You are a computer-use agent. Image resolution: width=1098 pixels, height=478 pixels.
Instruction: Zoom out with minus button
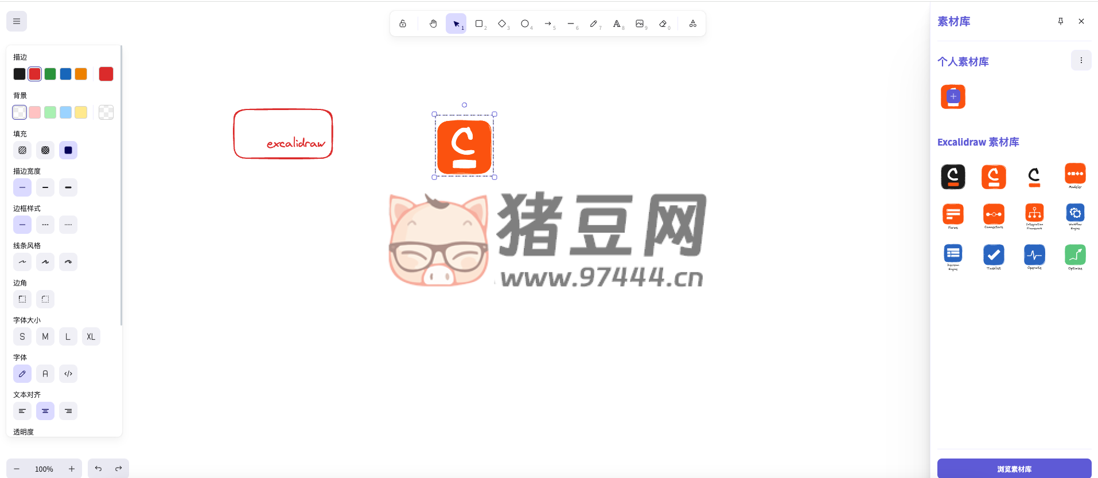click(17, 469)
